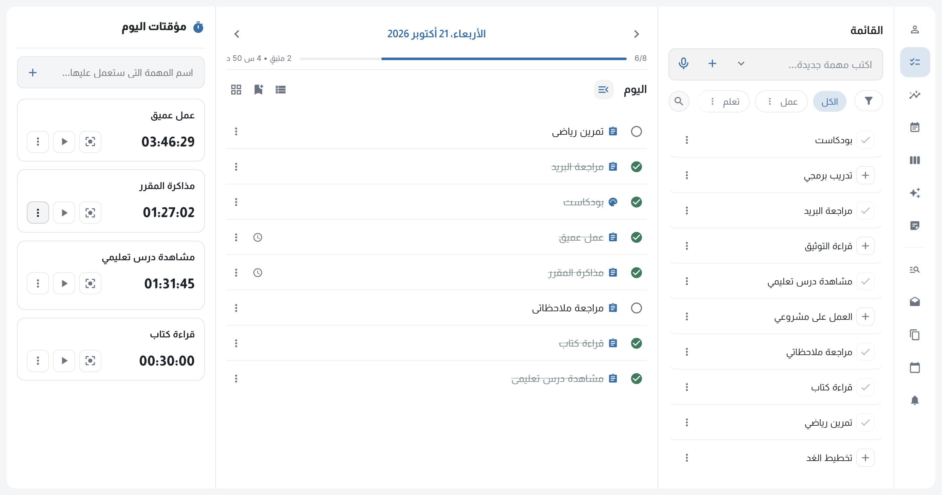Open the inbox mail icon in sidebar
Viewport: 942px width, 495px height.
915,301
